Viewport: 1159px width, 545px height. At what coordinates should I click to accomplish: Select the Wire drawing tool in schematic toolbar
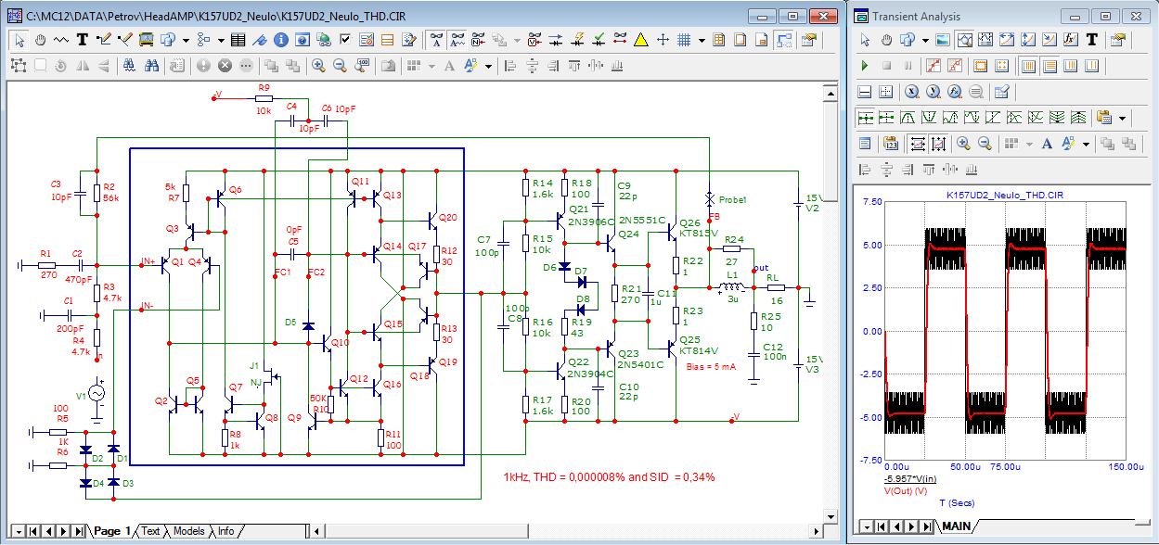(103, 40)
